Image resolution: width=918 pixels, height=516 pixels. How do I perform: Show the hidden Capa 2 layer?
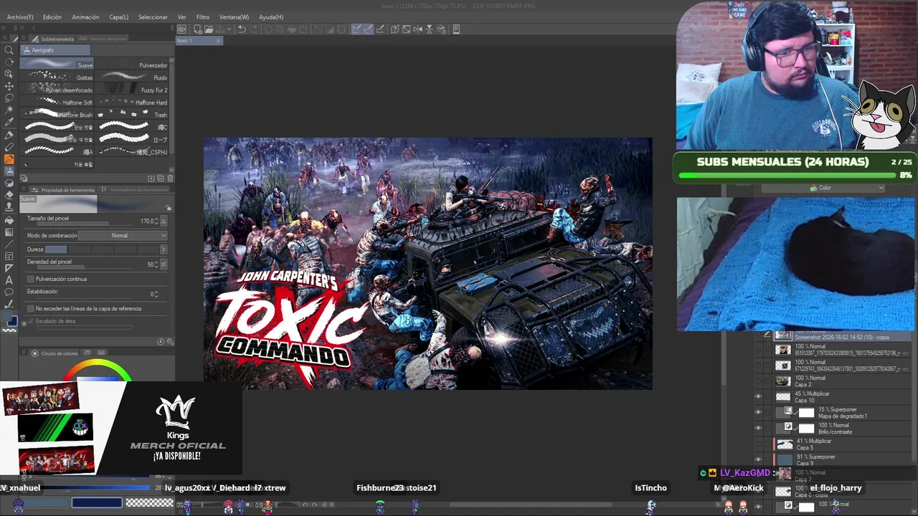pyautogui.click(x=758, y=381)
